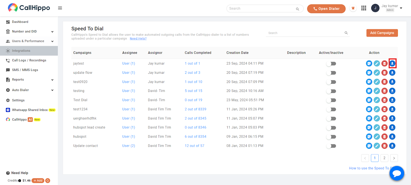Download the jaytest campaign report

(x=392, y=63)
